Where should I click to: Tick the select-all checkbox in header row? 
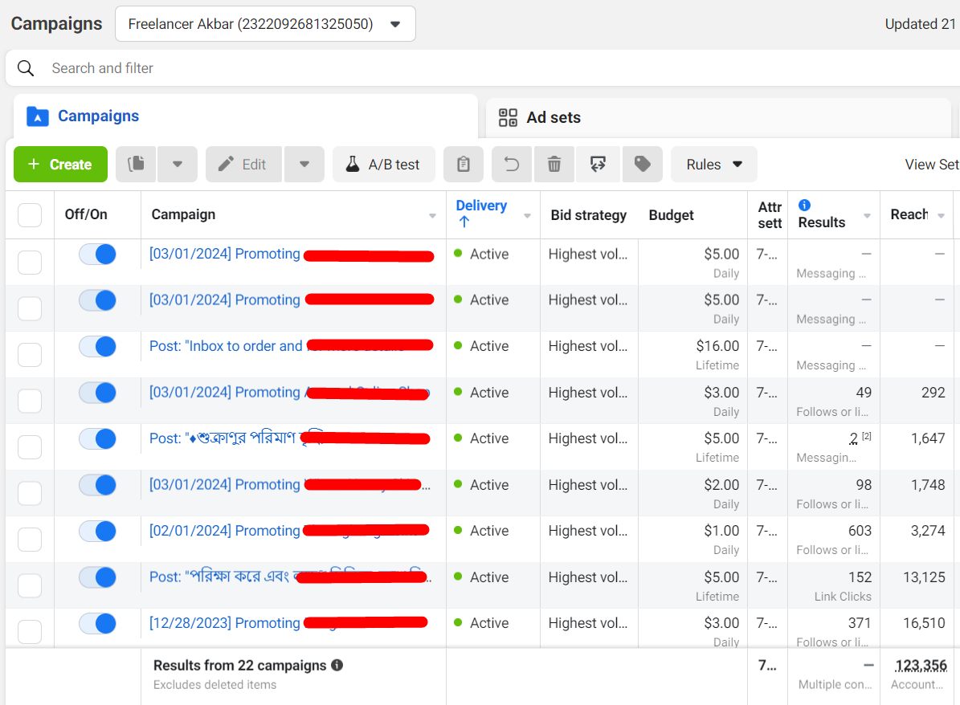coord(30,215)
